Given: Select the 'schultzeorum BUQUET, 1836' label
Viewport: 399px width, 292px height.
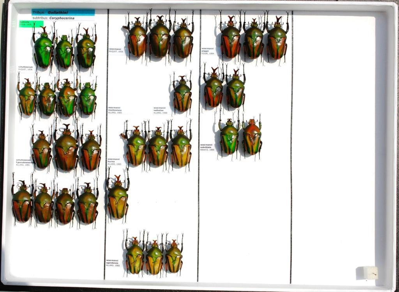Looking at the screenshot, I should pos(25,68).
